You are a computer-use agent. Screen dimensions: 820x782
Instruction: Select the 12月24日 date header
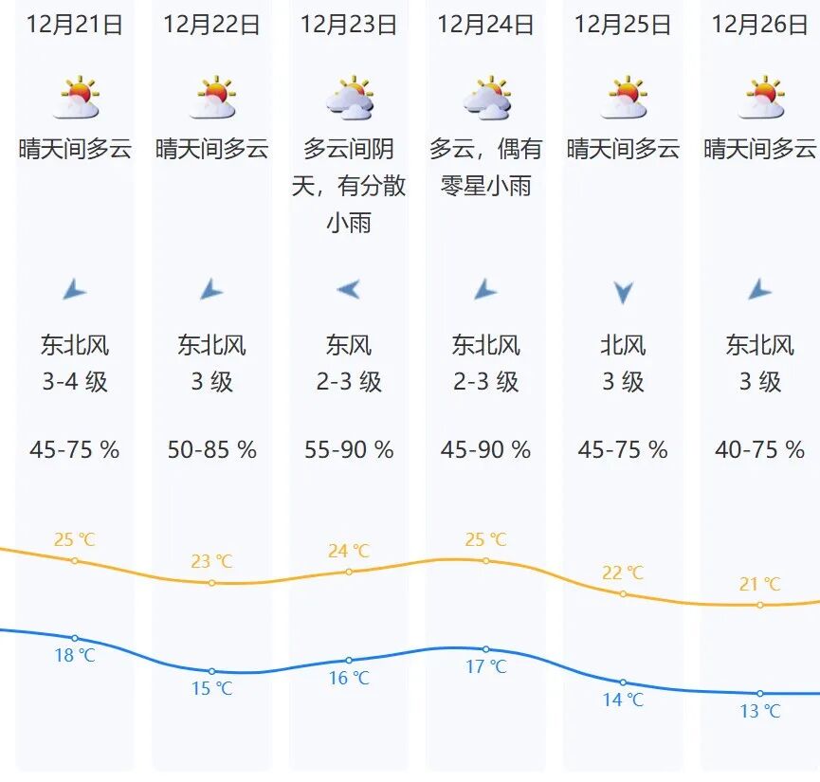[486, 25]
